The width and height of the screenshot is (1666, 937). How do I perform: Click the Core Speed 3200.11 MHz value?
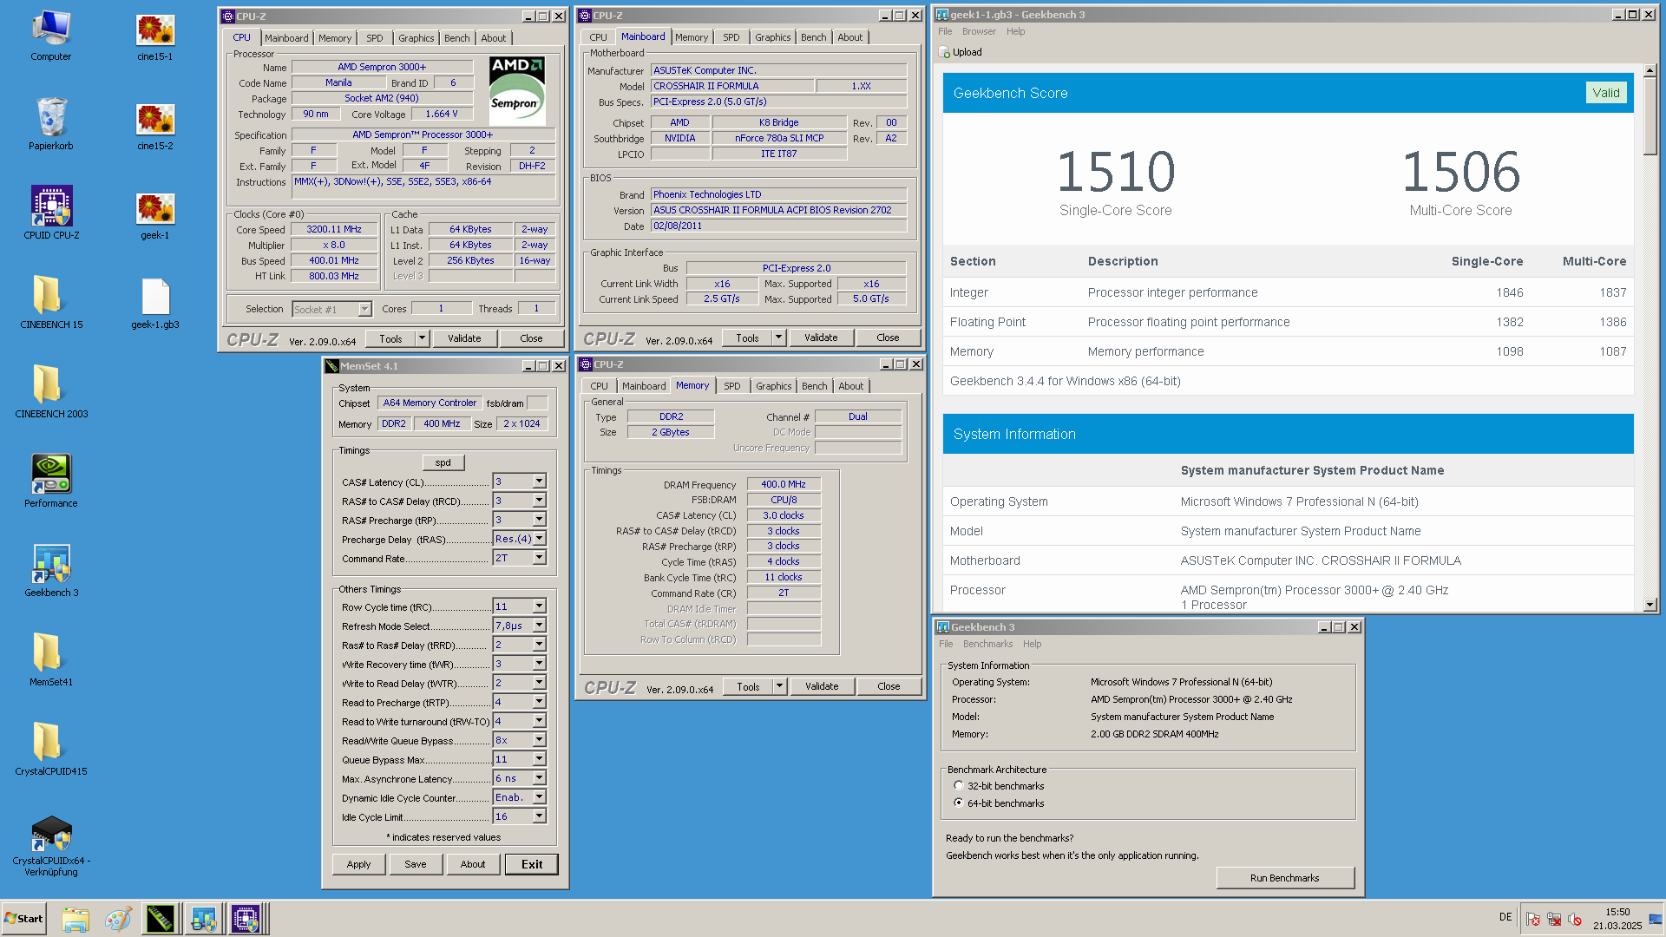click(334, 230)
